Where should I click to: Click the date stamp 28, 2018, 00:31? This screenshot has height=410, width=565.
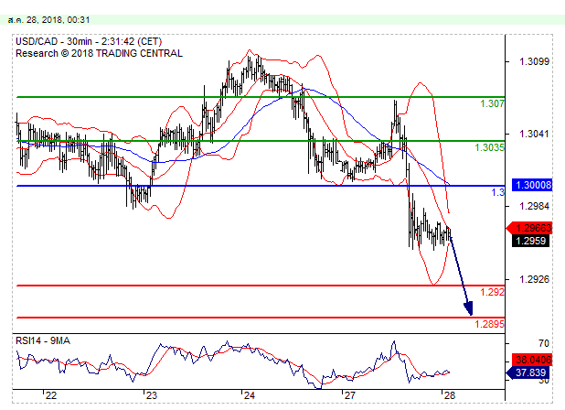pos(48,20)
